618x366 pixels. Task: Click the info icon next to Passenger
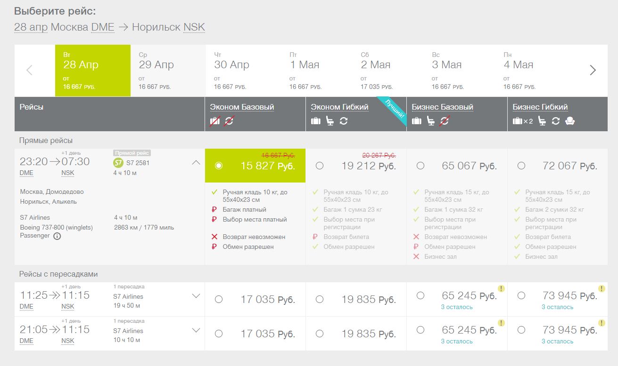[x=57, y=236]
